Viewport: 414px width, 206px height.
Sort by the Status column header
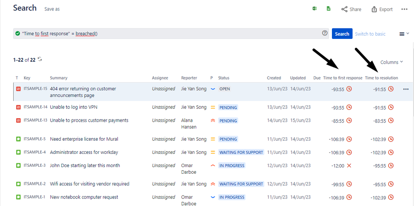(x=224, y=78)
